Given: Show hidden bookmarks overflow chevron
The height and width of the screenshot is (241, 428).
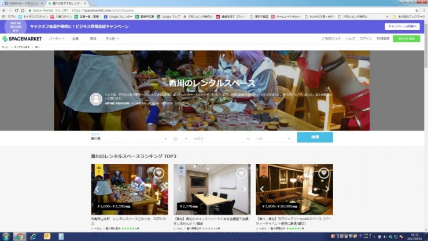Looking at the screenshot, I should click(x=387, y=17).
